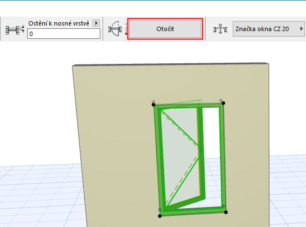Viewport: 306px width, 227px height.
Task: Select the window's top-left corner hotspot
Action: (x=154, y=105)
